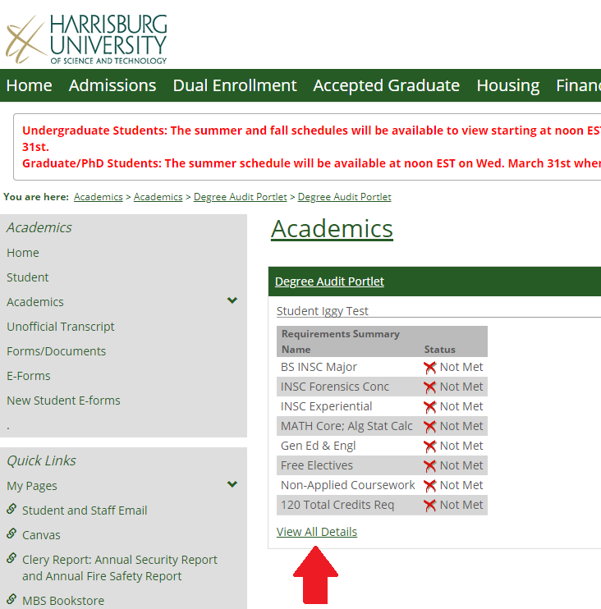Open Student in the sidebar
Screen dimensions: 601x609
point(28,277)
